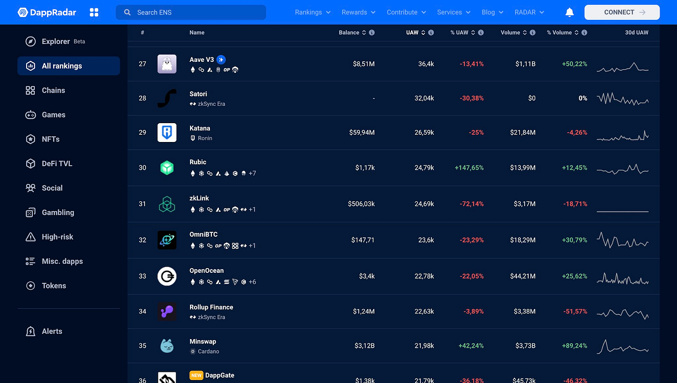Expand the RADAR menu
This screenshot has height=383, width=677.
(x=529, y=12)
